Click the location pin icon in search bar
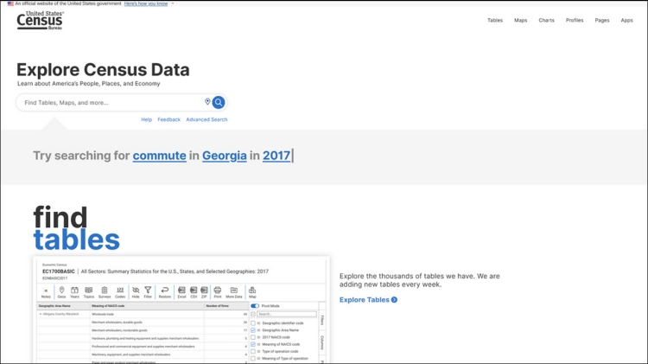The width and height of the screenshot is (648, 364). pos(207,102)
